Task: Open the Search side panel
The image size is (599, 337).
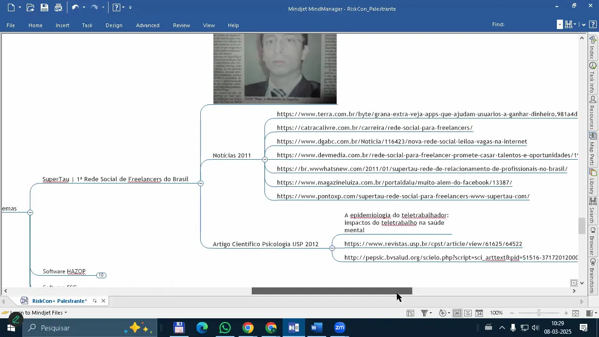Action: click(593, 211)
